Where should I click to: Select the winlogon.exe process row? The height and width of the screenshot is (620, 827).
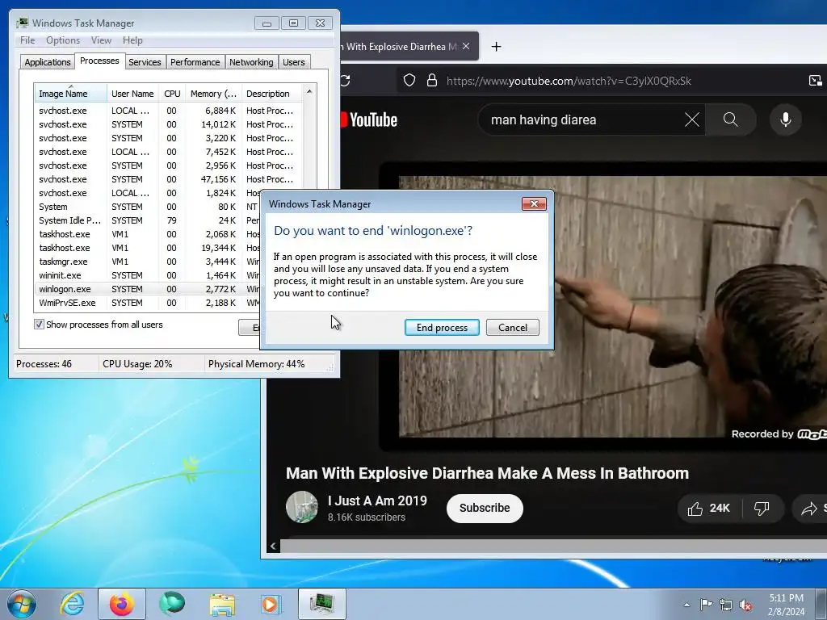click(x=148, y=289)
